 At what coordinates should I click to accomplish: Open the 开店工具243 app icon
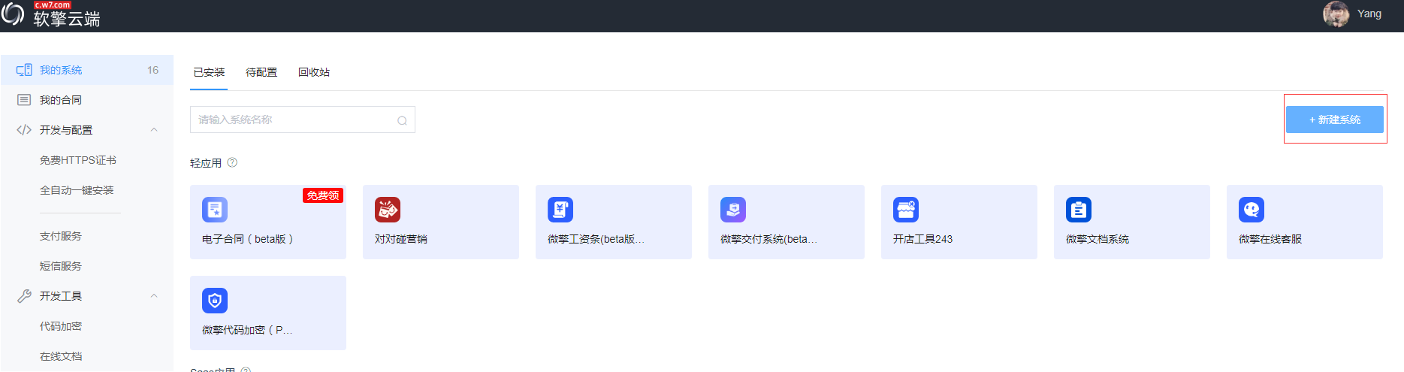pos(906,210)
